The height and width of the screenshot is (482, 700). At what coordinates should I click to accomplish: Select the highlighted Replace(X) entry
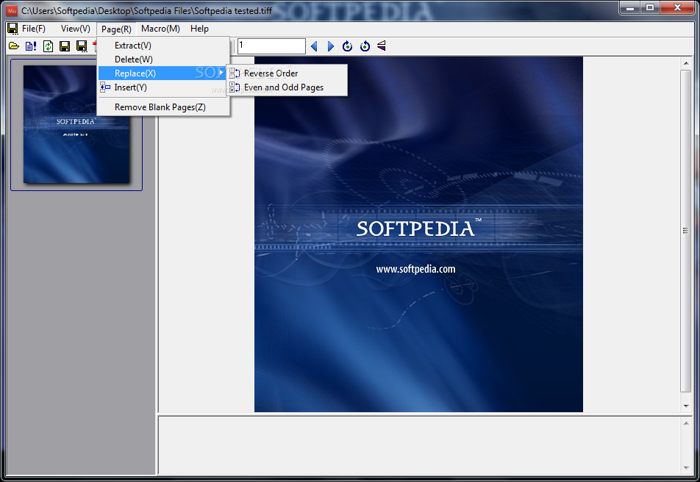[163, 73]
